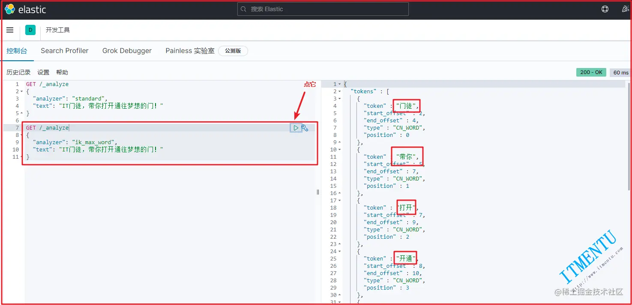Click the "tokens" : [ output line

[x=370, y=92]
